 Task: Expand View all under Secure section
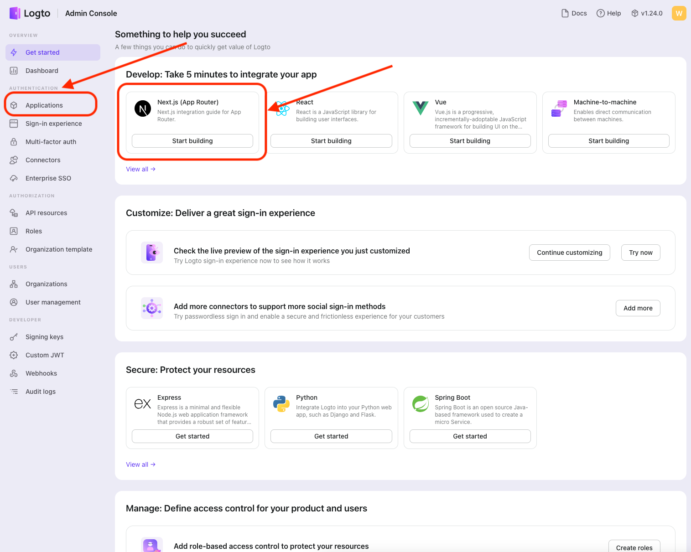(140, 464)
